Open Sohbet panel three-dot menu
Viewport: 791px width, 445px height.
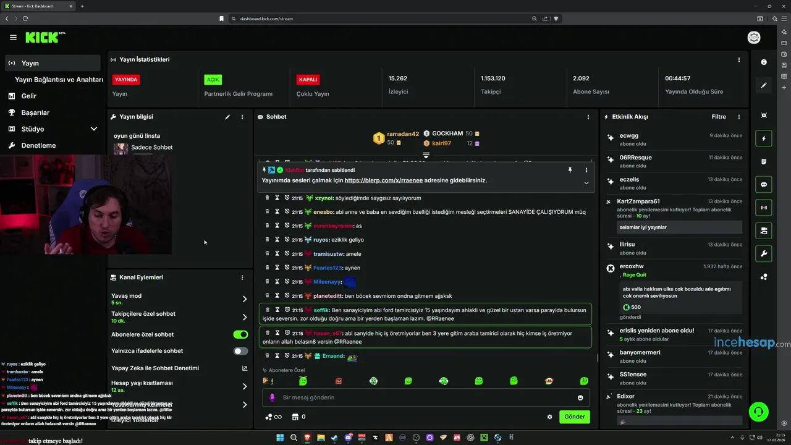pos(588,117)
